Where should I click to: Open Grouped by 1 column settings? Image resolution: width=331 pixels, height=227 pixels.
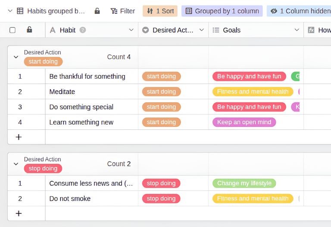(x=222, y=11)
